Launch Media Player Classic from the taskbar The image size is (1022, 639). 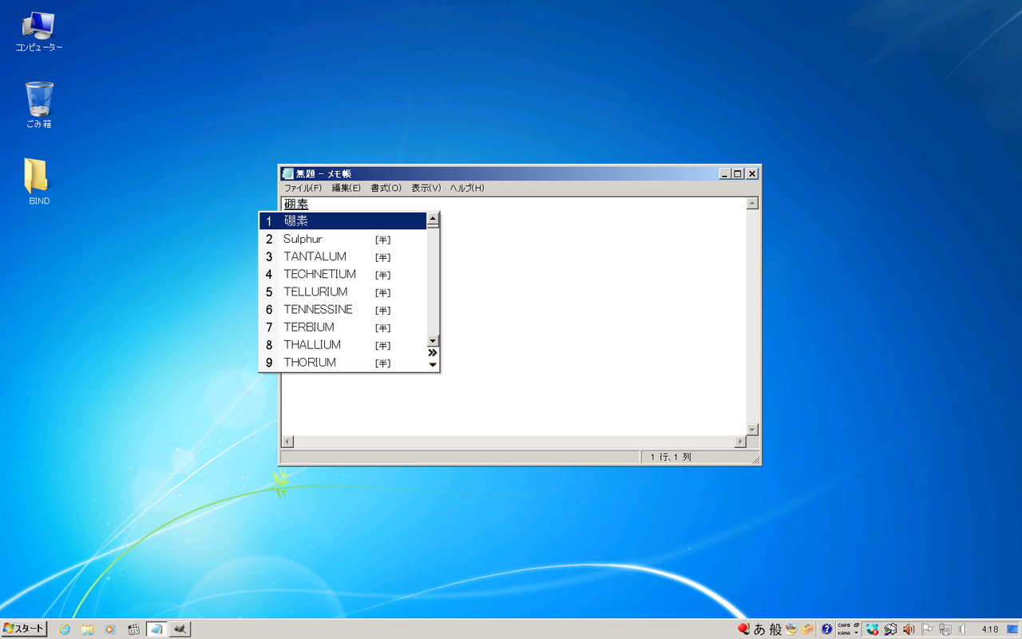[x=133, y=629]
